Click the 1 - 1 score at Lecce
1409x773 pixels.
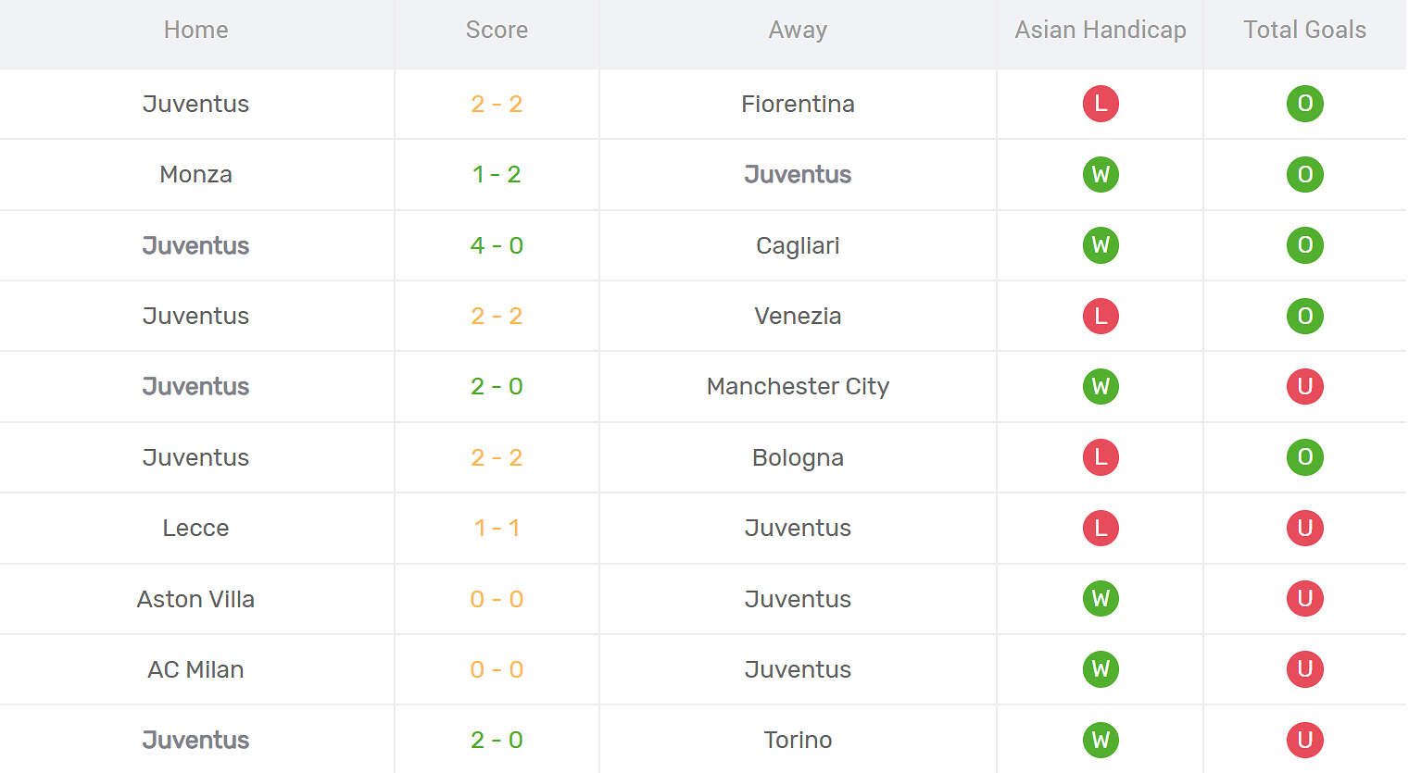point(497,528)
